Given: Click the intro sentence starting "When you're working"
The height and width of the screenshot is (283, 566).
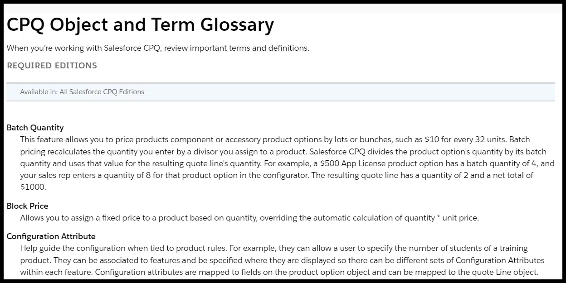Looking at the screenshot, I should 158,48.
